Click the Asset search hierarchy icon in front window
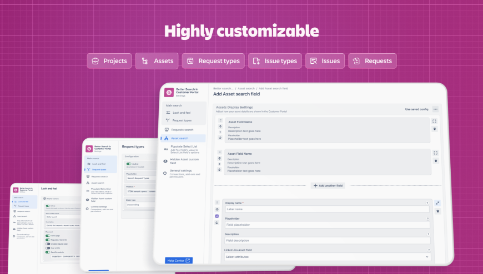 167,138
